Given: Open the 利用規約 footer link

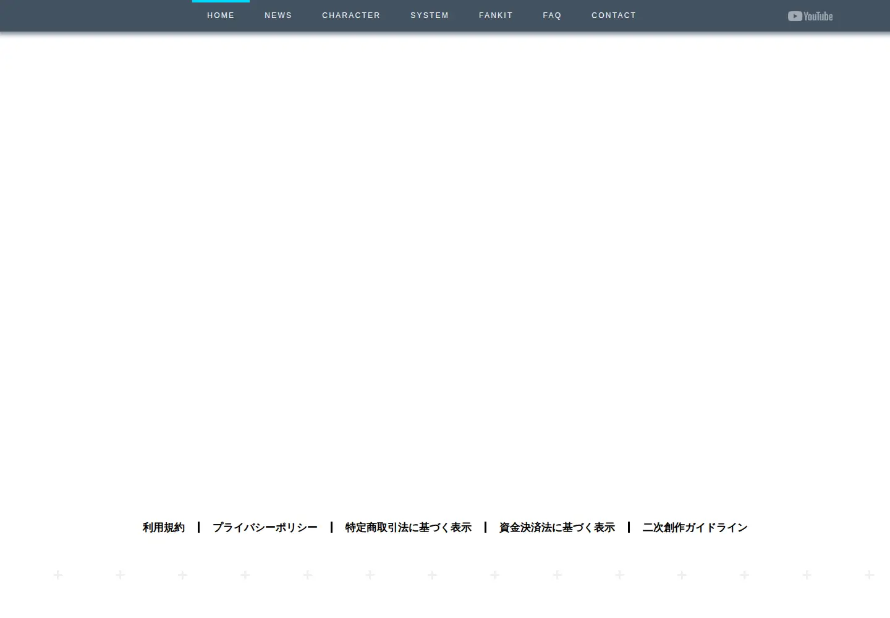Looking at the screenshot, I should point(164,527).
